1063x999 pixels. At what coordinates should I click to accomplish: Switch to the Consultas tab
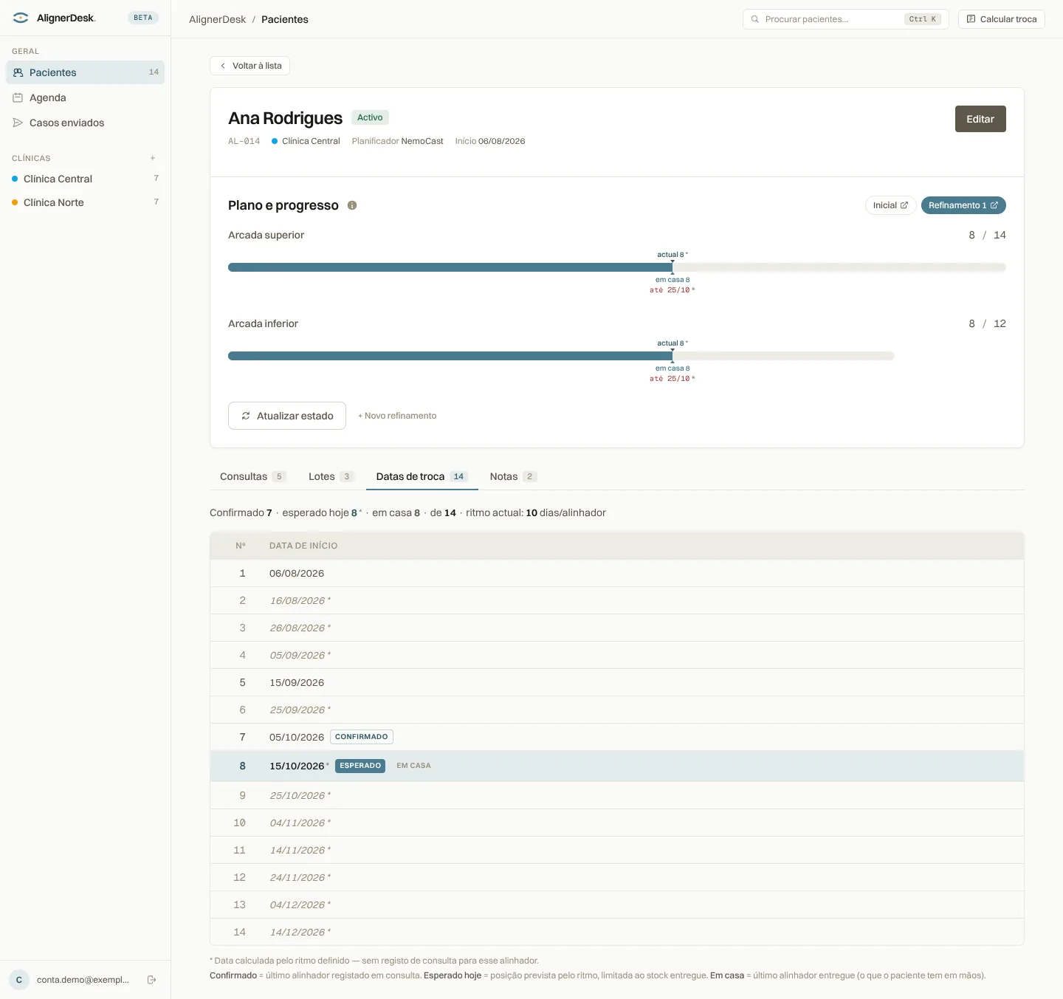point(252,476)
